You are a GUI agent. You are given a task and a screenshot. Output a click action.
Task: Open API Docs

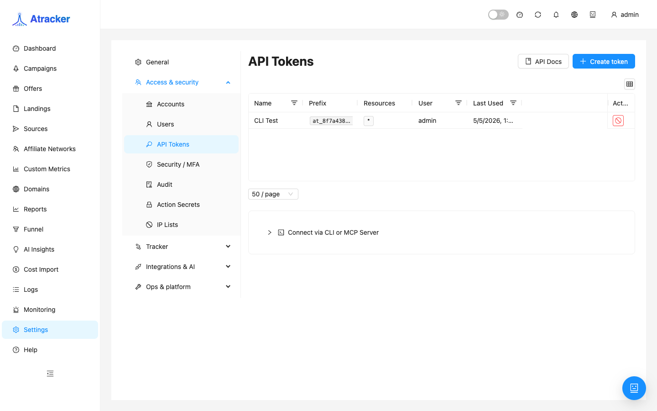point(543,61)
